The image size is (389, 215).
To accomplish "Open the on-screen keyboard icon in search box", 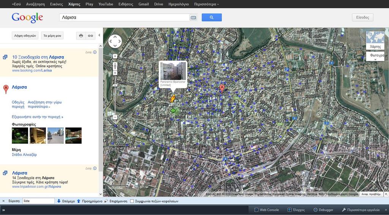I will [193, 17].
